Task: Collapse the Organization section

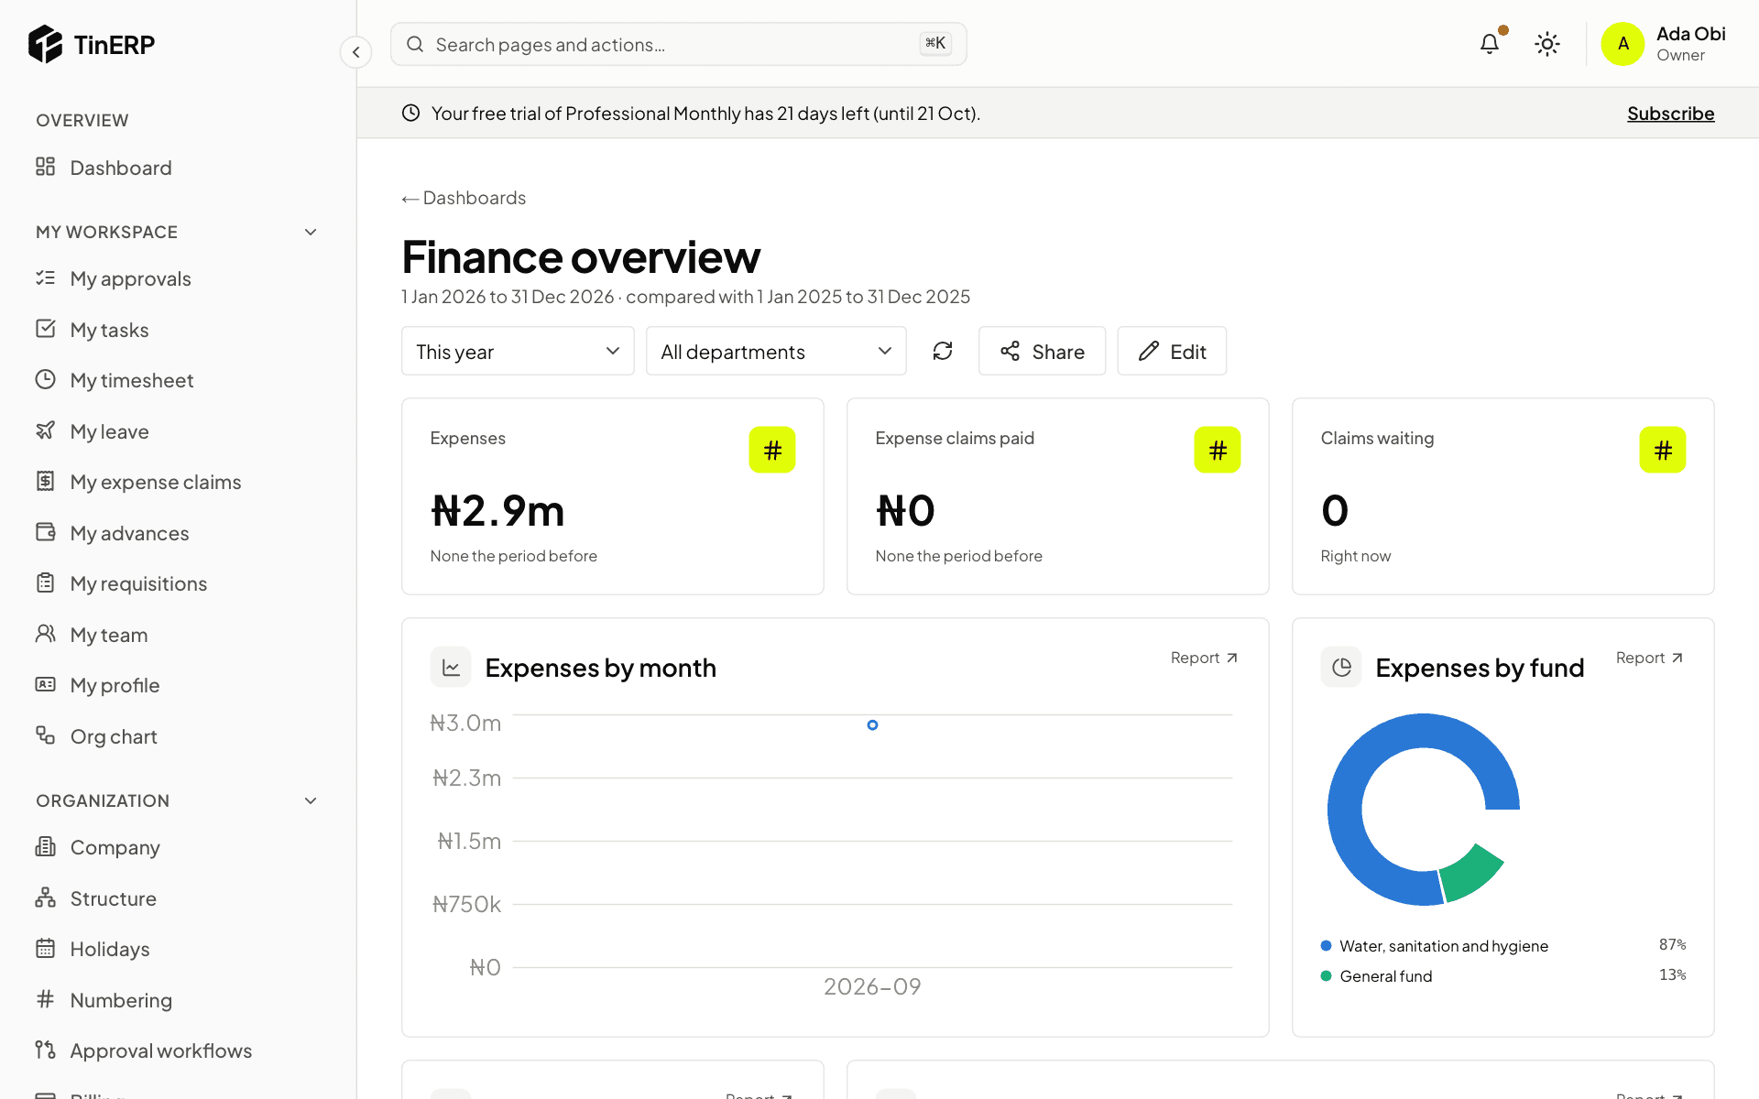Action: [311, 800]
